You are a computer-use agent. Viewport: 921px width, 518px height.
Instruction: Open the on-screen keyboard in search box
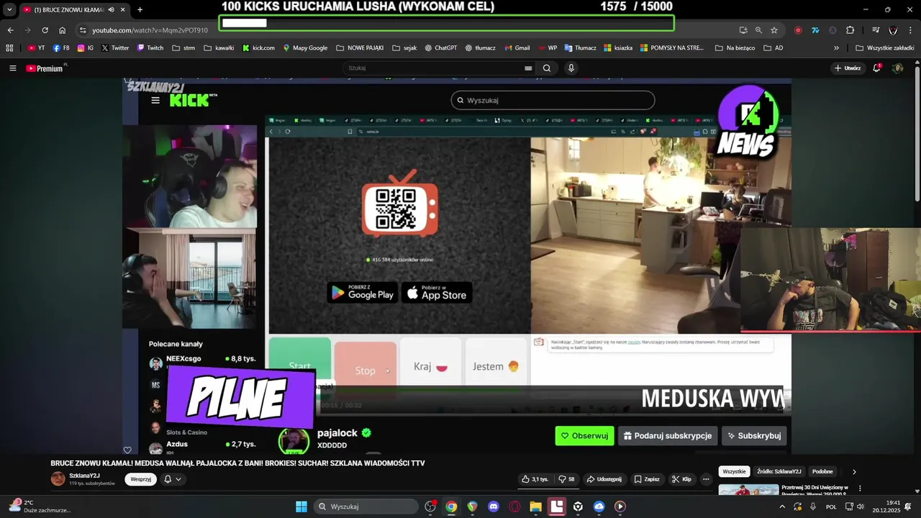click(x=528, y=68)
